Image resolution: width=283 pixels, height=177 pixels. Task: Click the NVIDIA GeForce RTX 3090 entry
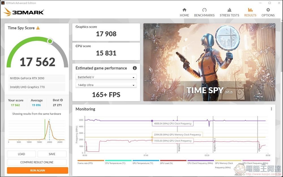pos(37,78)
